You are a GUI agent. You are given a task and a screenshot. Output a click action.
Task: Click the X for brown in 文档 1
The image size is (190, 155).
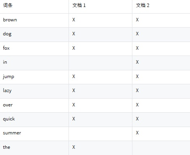(x=74, y=20)
